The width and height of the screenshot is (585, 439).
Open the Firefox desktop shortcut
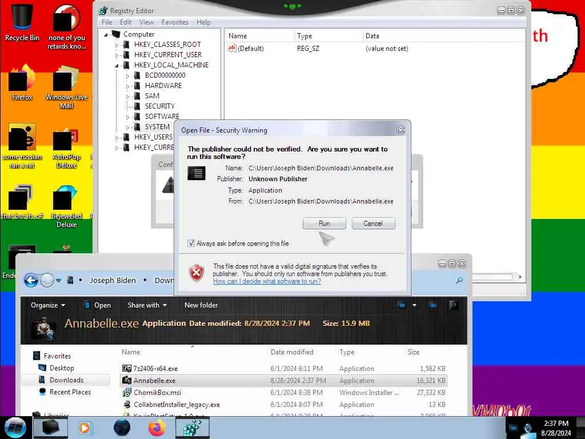pyautogui.click(x=22, y=83)
